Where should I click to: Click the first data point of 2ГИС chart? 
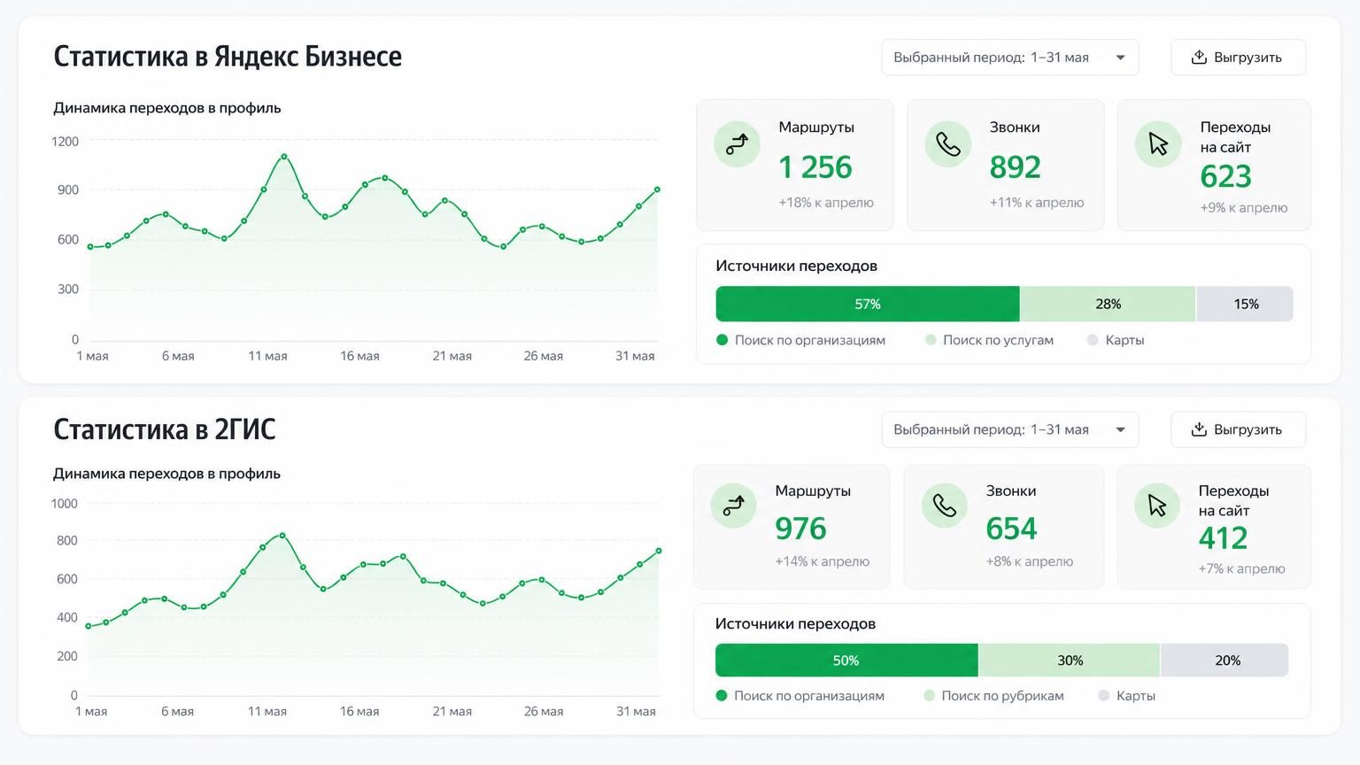tap(88, 627)
